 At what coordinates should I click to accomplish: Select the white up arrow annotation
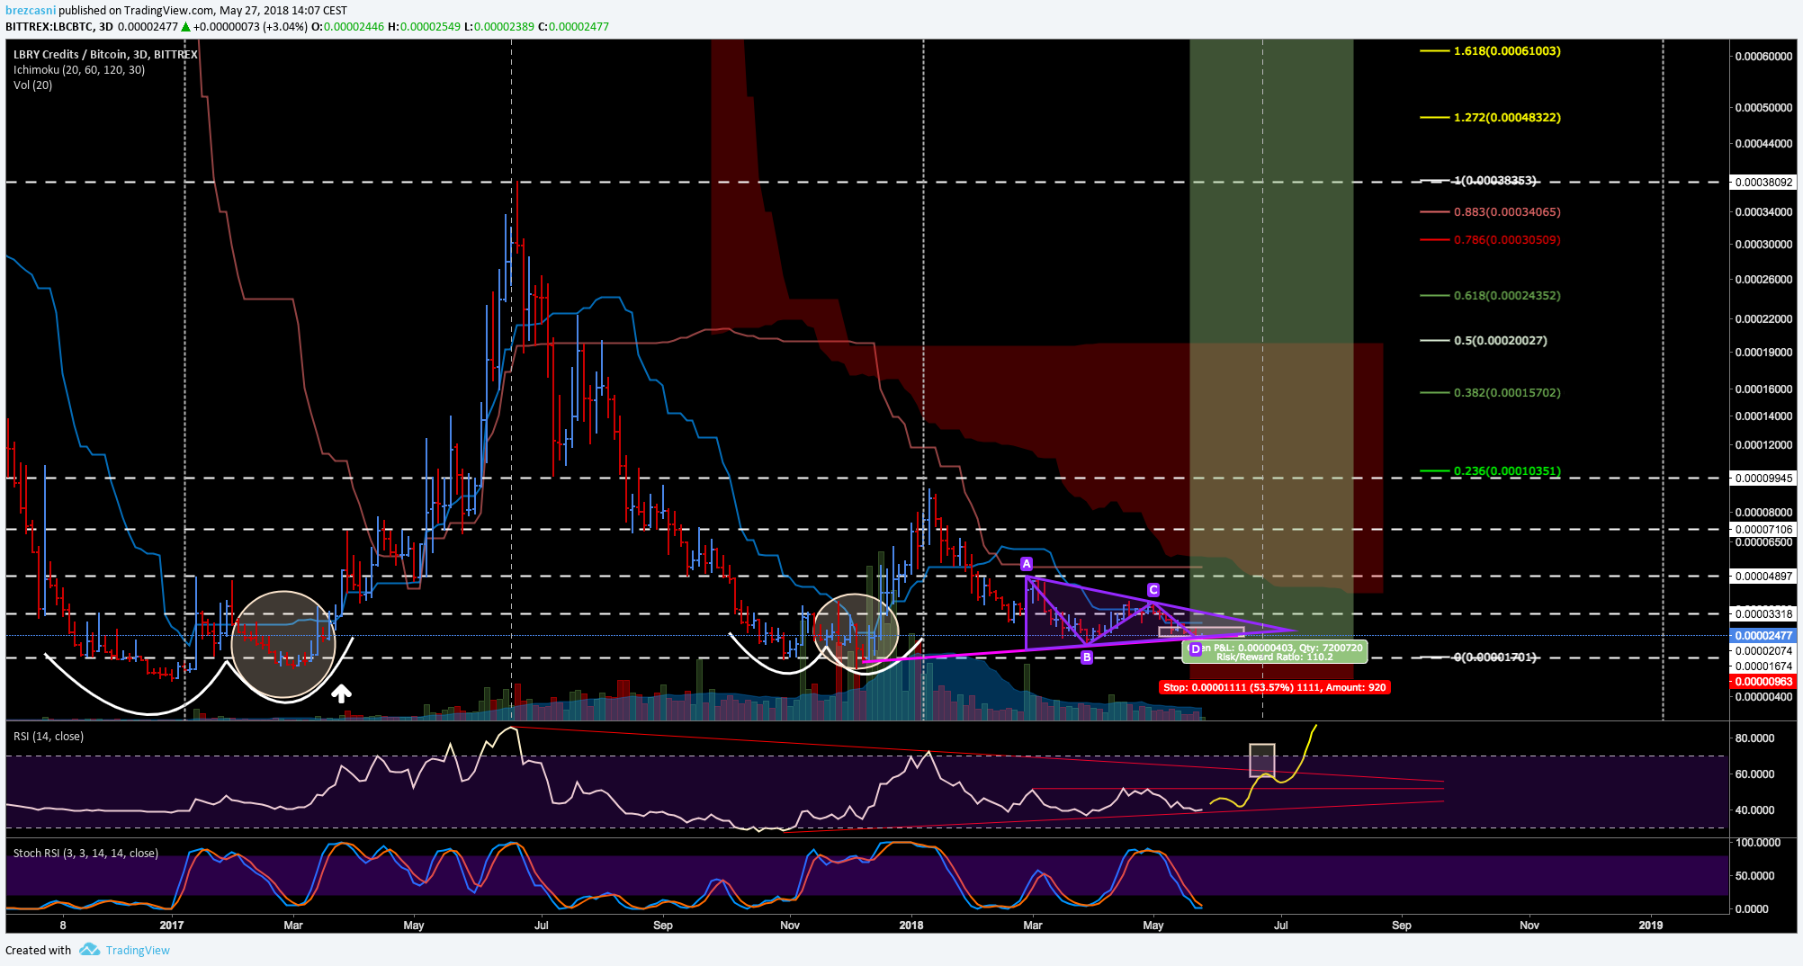pyautogui.click(x=341, y=693)
